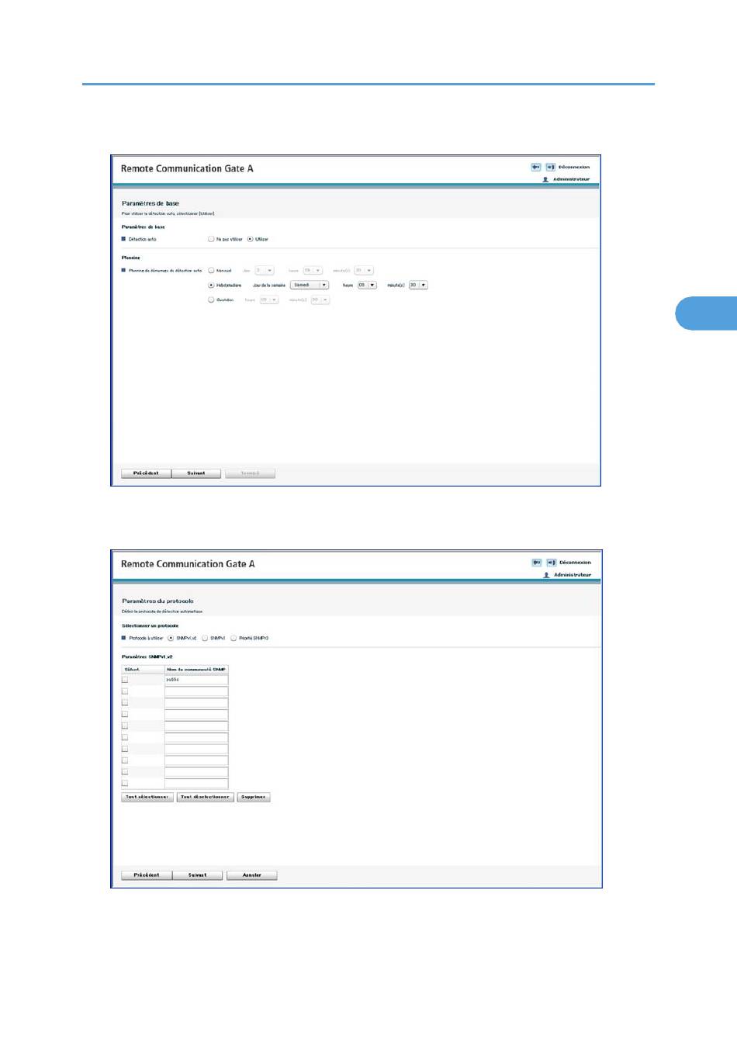Open the 'Jour de la semaine' Samedi dropdown

tap(310, 285)
